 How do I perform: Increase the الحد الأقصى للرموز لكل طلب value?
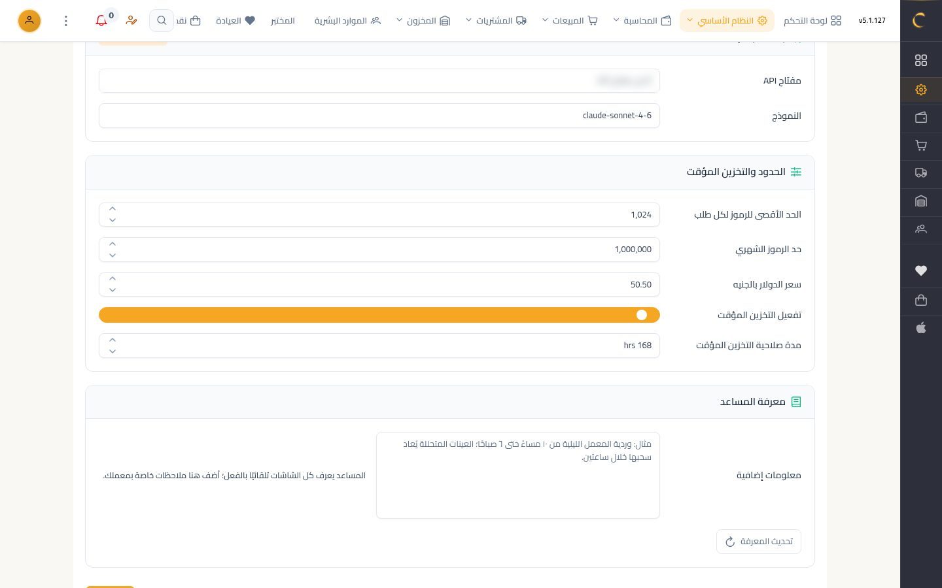pos(113,209)
